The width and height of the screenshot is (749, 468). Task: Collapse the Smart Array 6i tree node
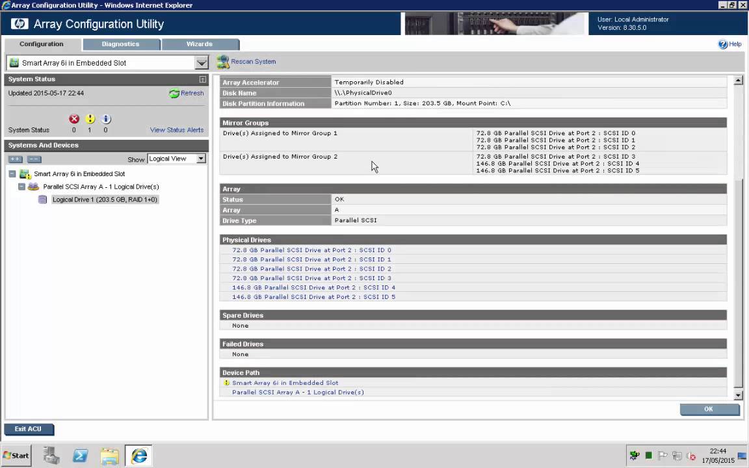coord(12,174)
